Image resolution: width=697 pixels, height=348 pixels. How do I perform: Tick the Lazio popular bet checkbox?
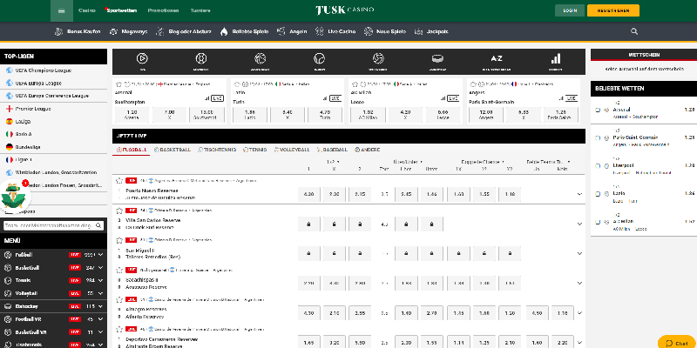[598, 193]
